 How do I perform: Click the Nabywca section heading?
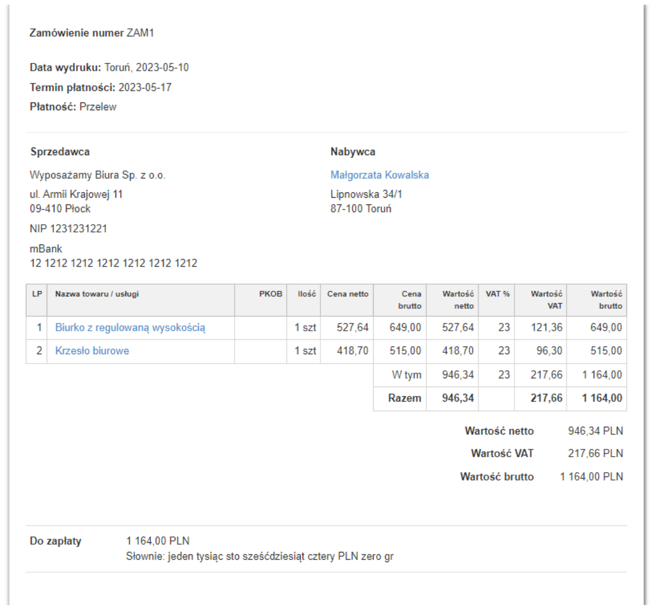(353, 152)
